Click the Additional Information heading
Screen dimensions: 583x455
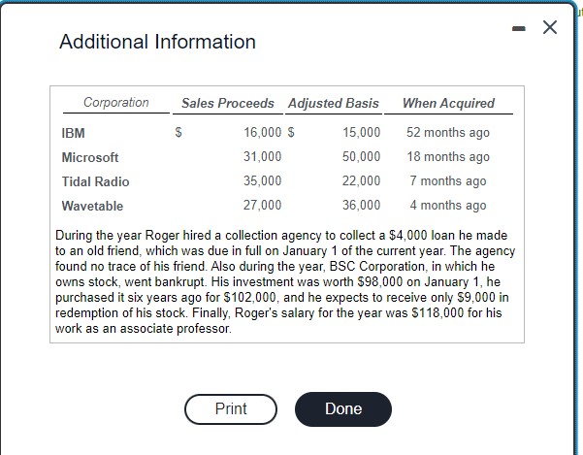[x=158, y=42]
